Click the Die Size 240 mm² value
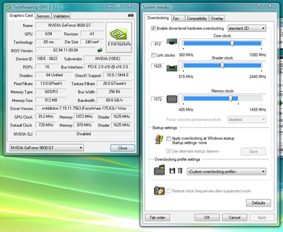 coord(92,42)
